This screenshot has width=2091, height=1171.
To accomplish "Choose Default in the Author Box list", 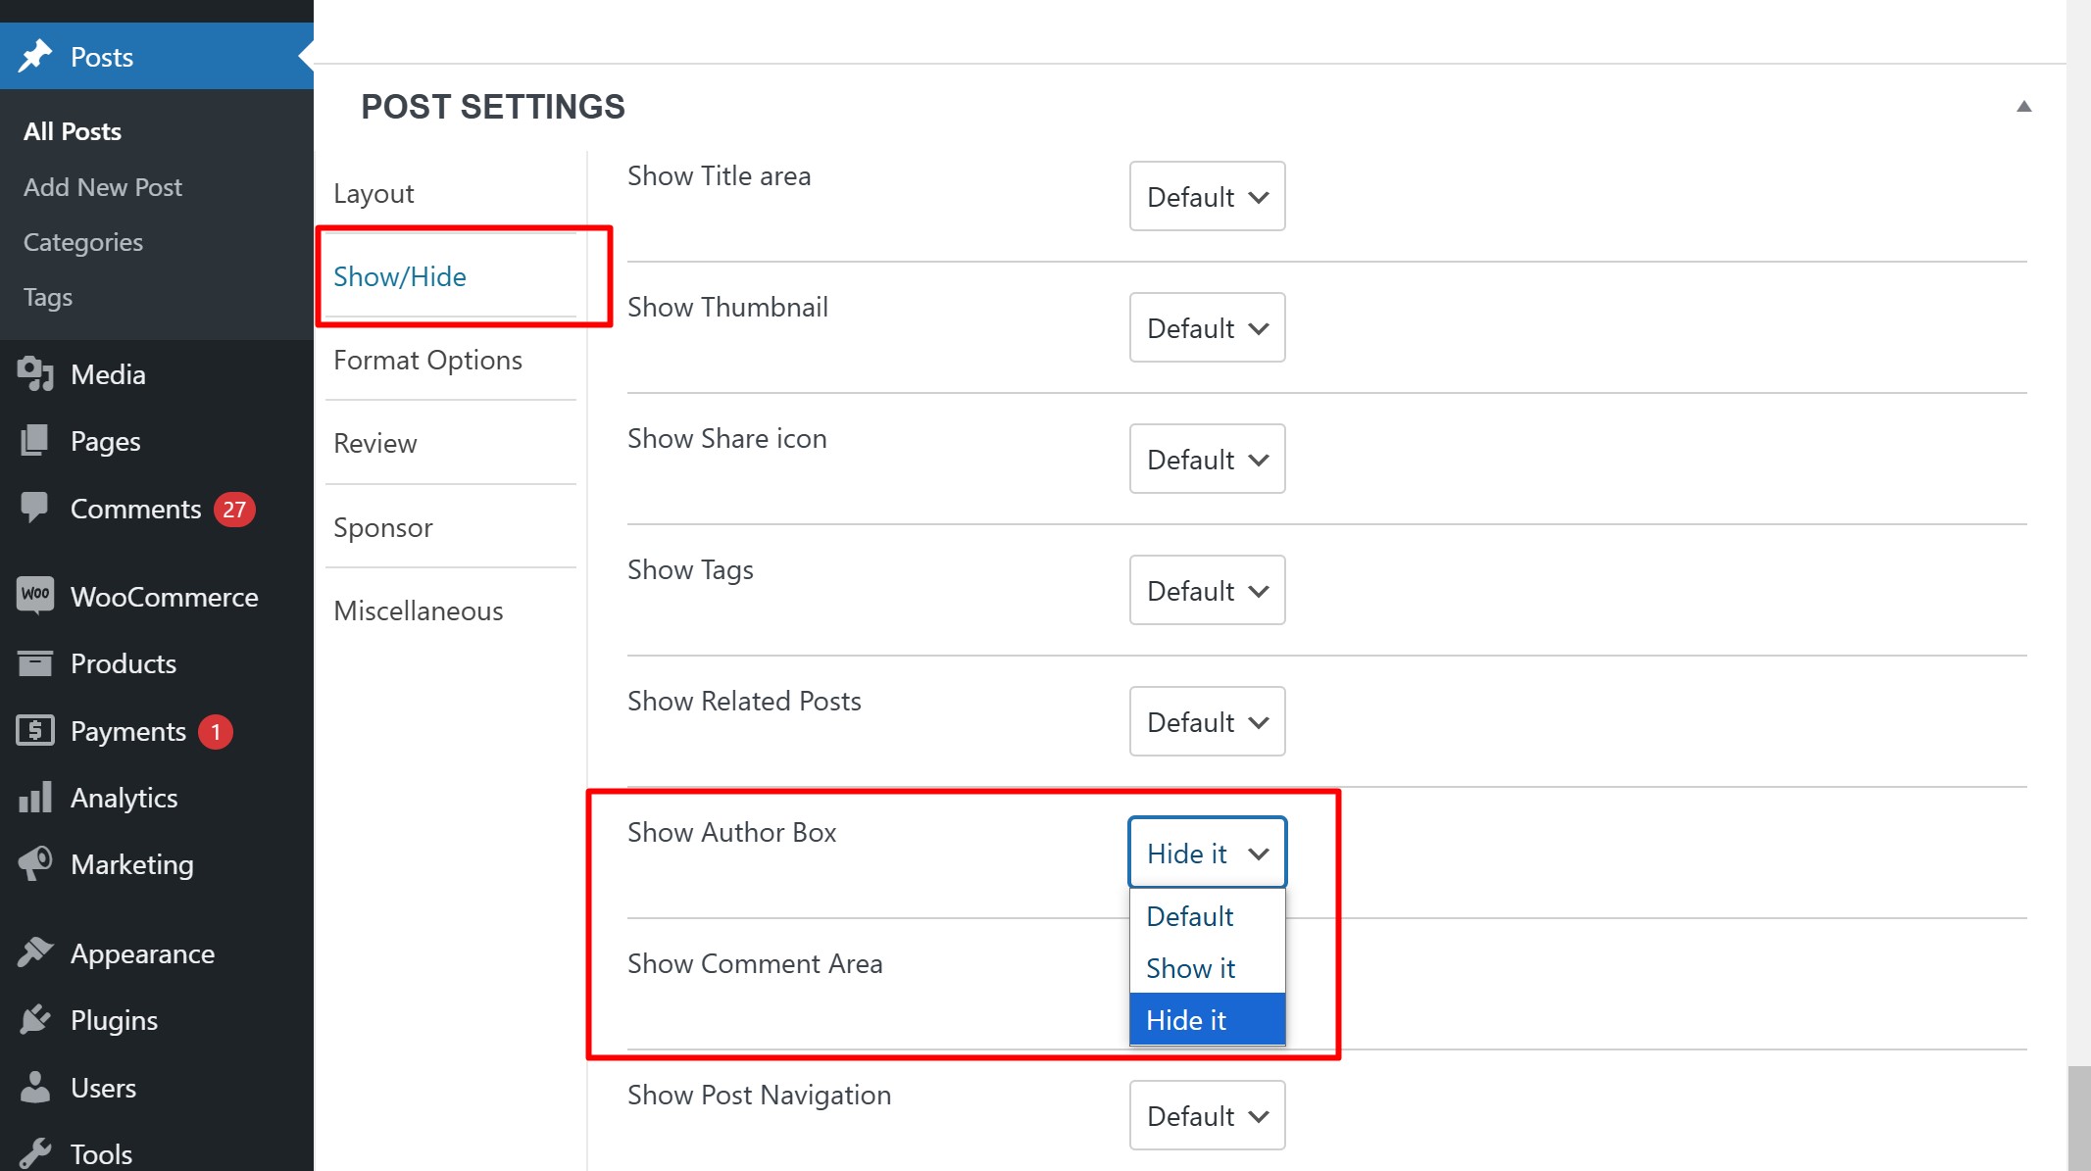I will pos(1207,916).
